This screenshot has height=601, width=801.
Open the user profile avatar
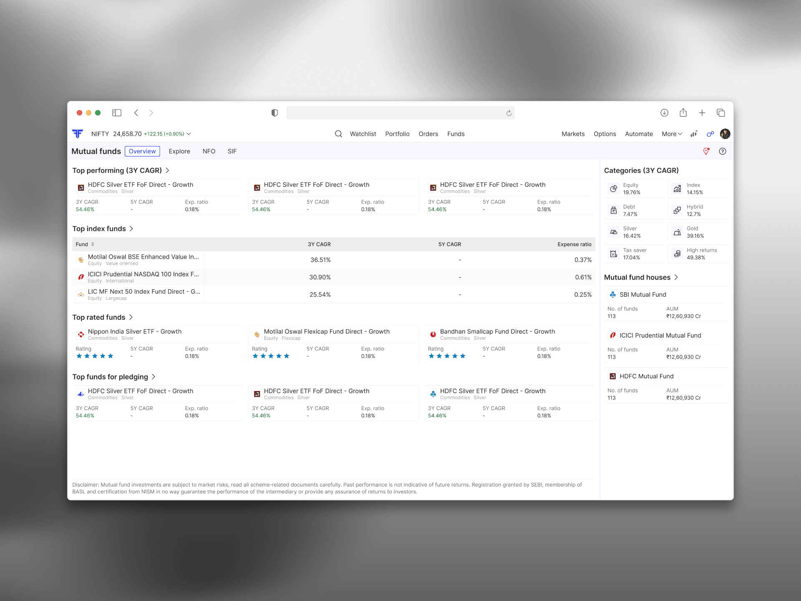[725, 134]
